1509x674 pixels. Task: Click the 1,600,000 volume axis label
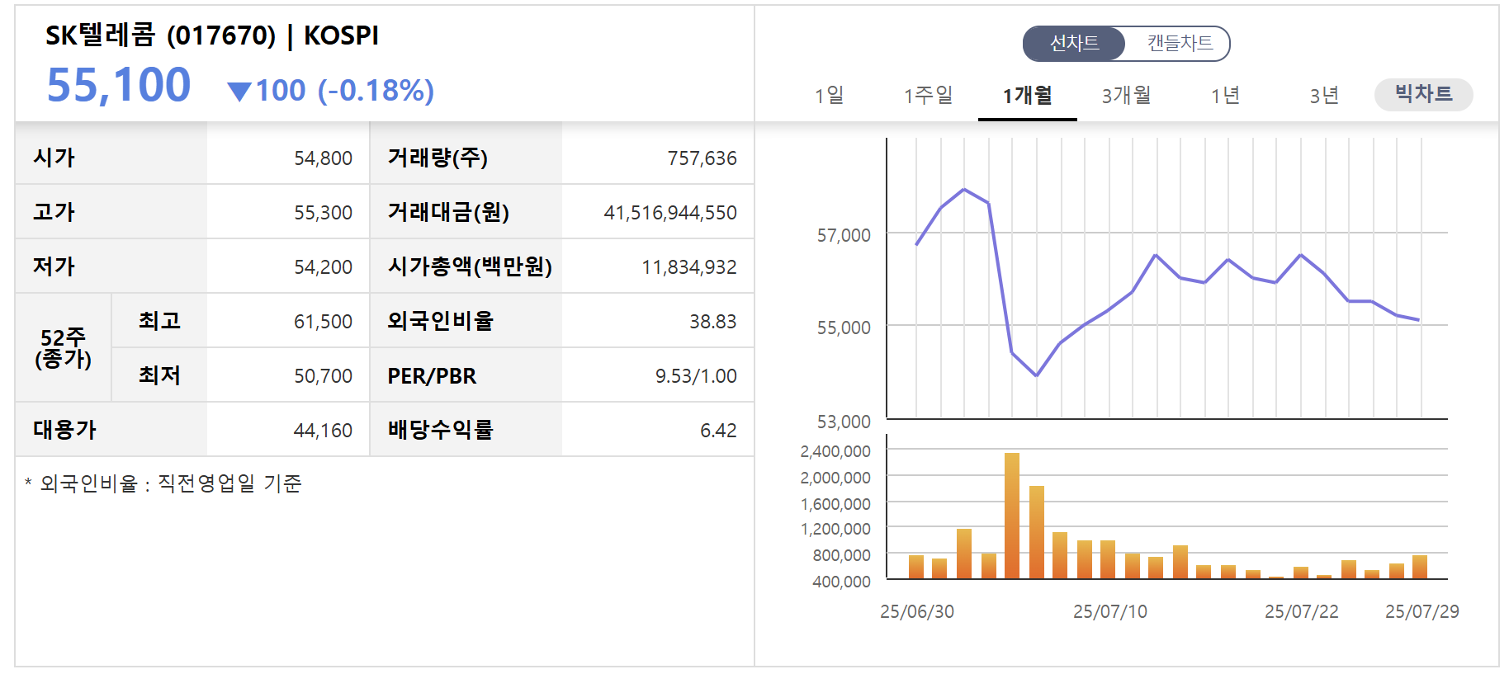pyautogui.click(x=835, y=504)
